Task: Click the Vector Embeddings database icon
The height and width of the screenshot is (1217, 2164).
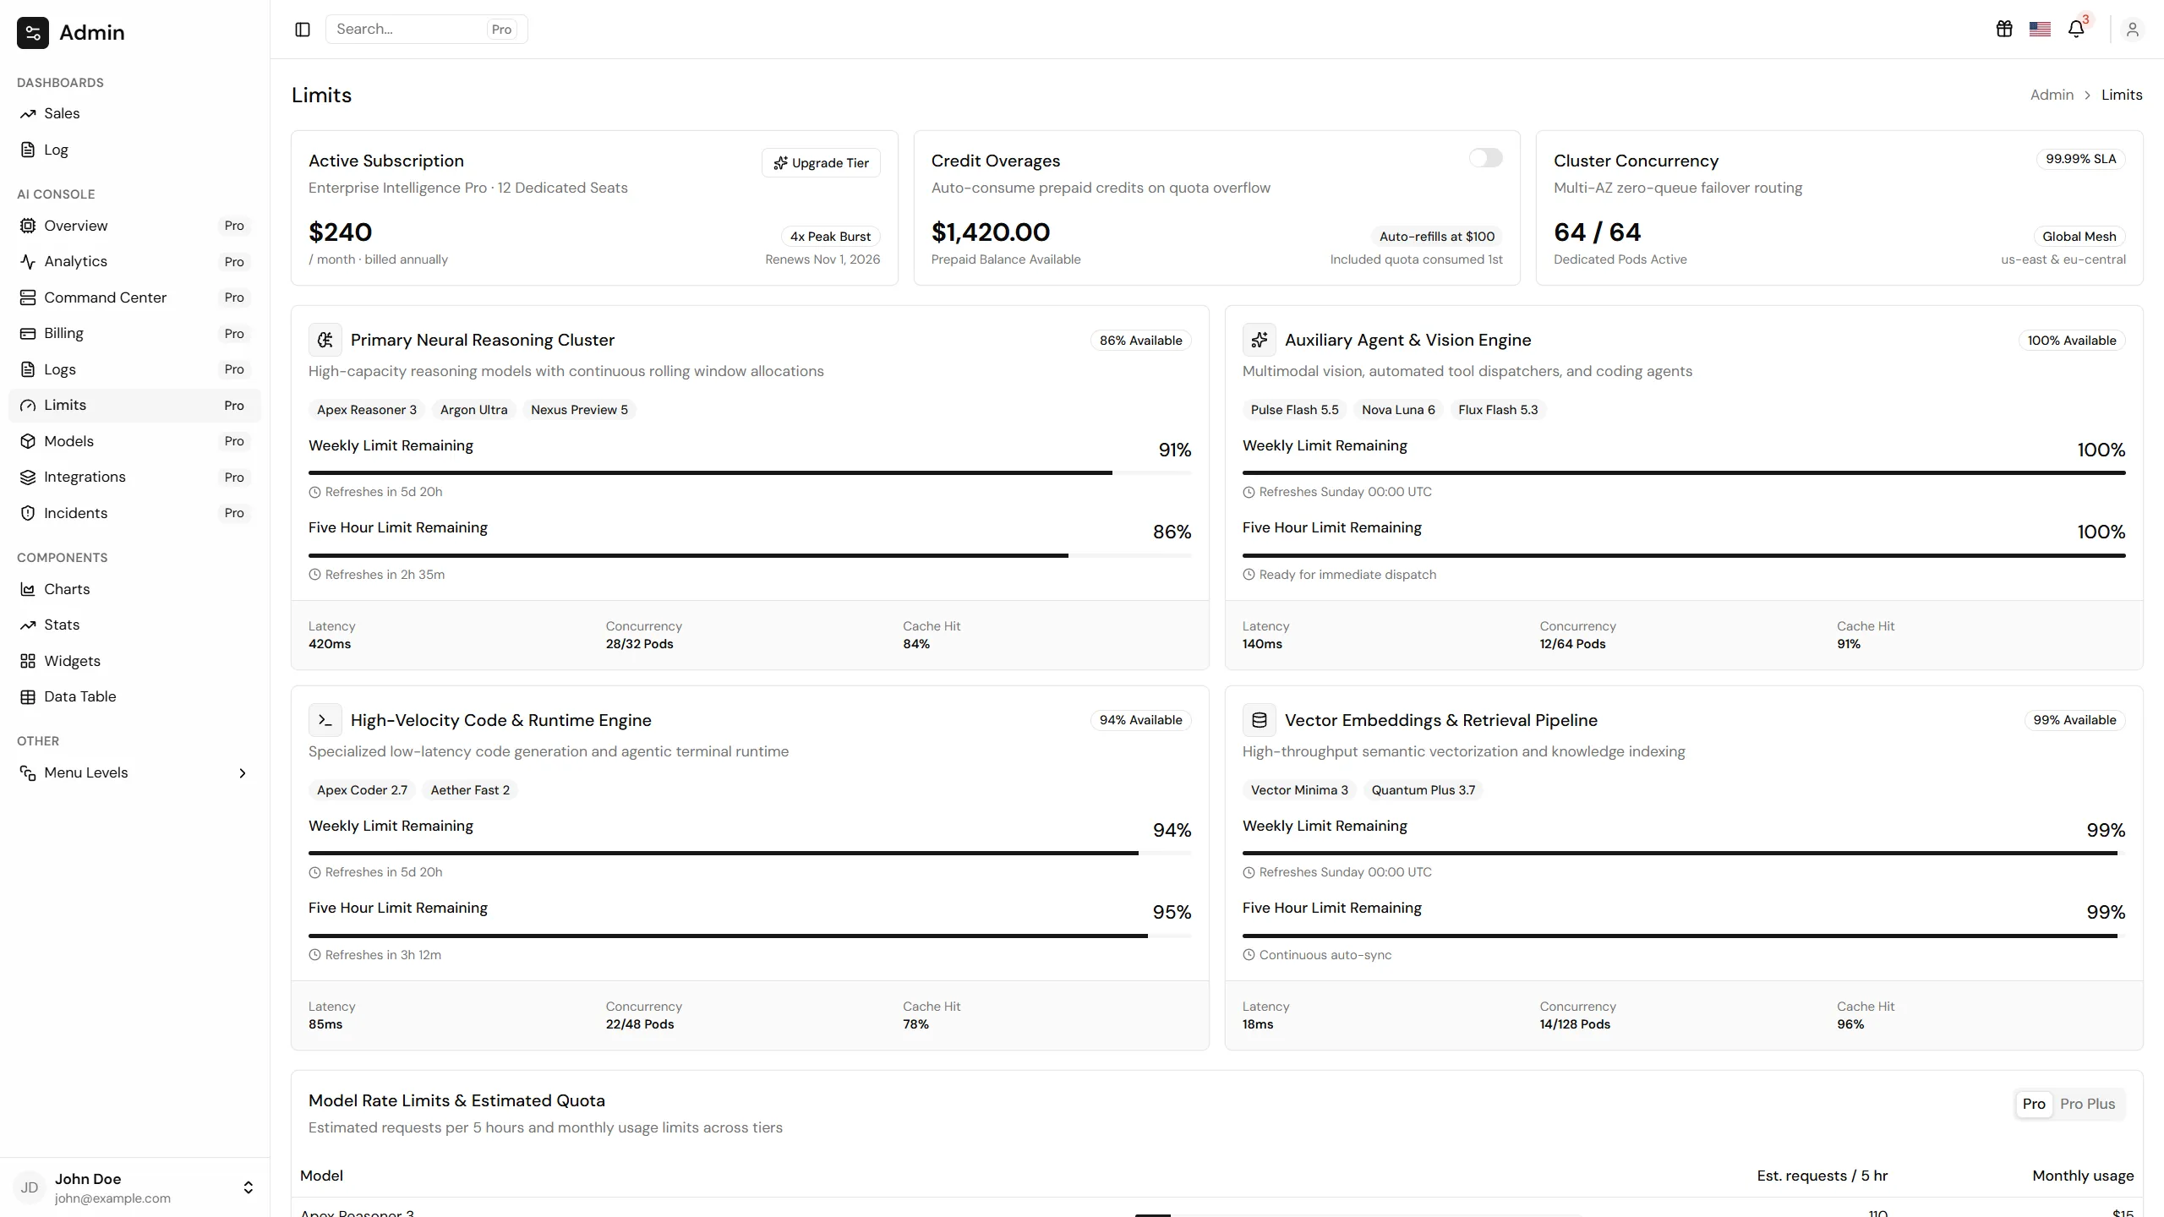Action: (x=1260, y=720)
